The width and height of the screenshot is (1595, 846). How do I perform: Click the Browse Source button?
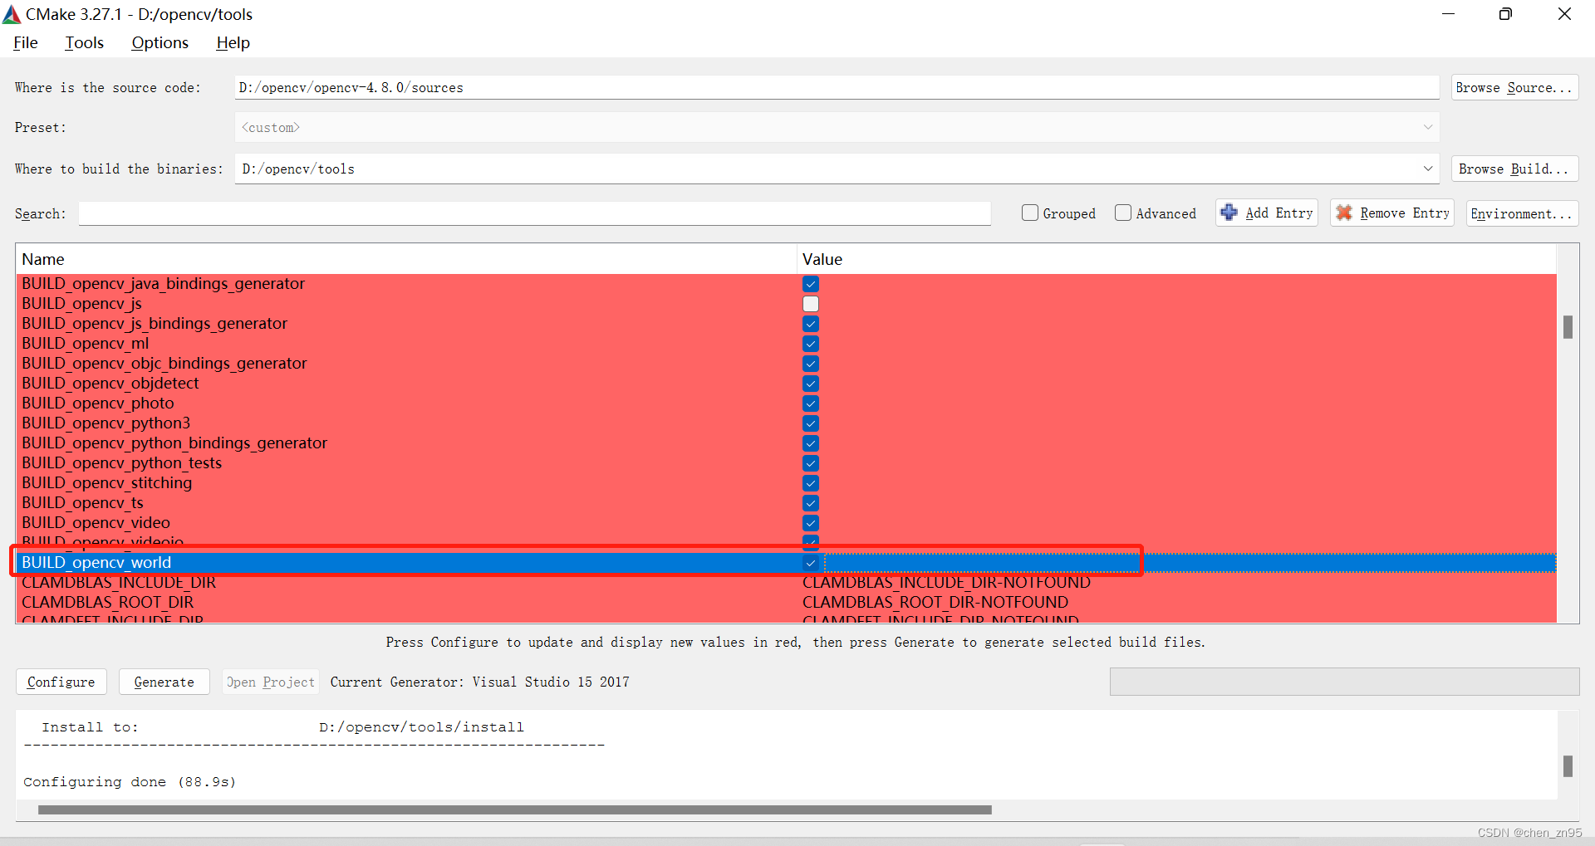pos(1514,87)
